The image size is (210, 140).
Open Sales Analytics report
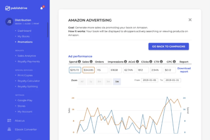[x=27, y=56]
